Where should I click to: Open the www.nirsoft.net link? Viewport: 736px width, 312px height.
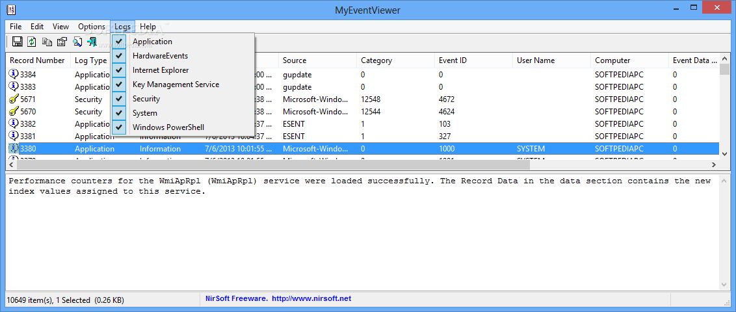311,298
